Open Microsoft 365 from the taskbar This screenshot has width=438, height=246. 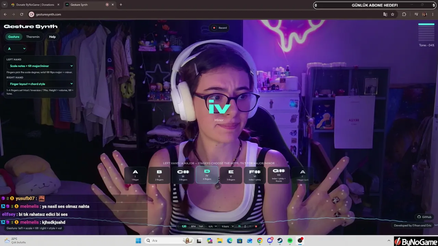(209, 241)
